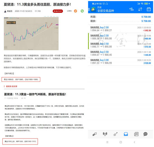Tap the alarm icon in status bar
Image resolution: width=154 pixels, height=147 pixels.
point(104,4)
